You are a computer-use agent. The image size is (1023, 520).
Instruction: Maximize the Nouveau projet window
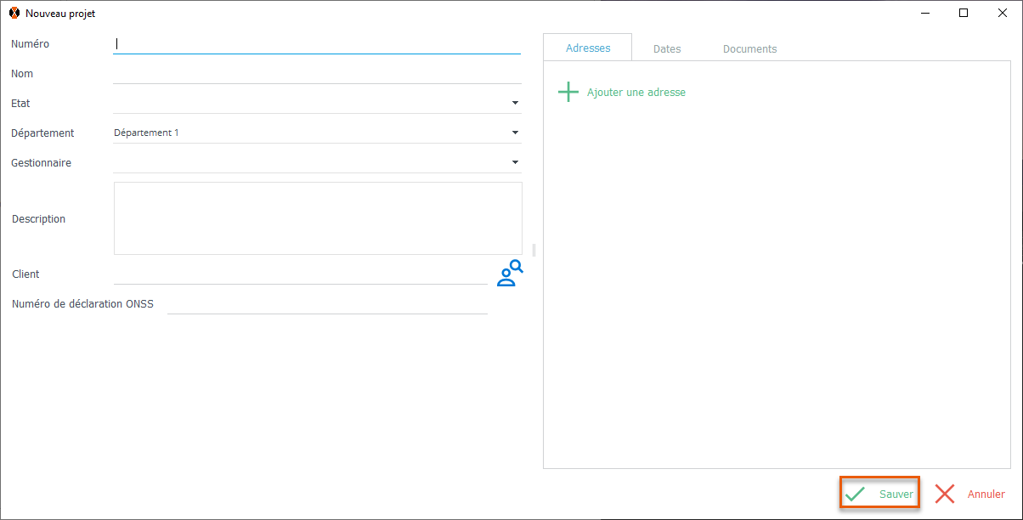point(964,13)
